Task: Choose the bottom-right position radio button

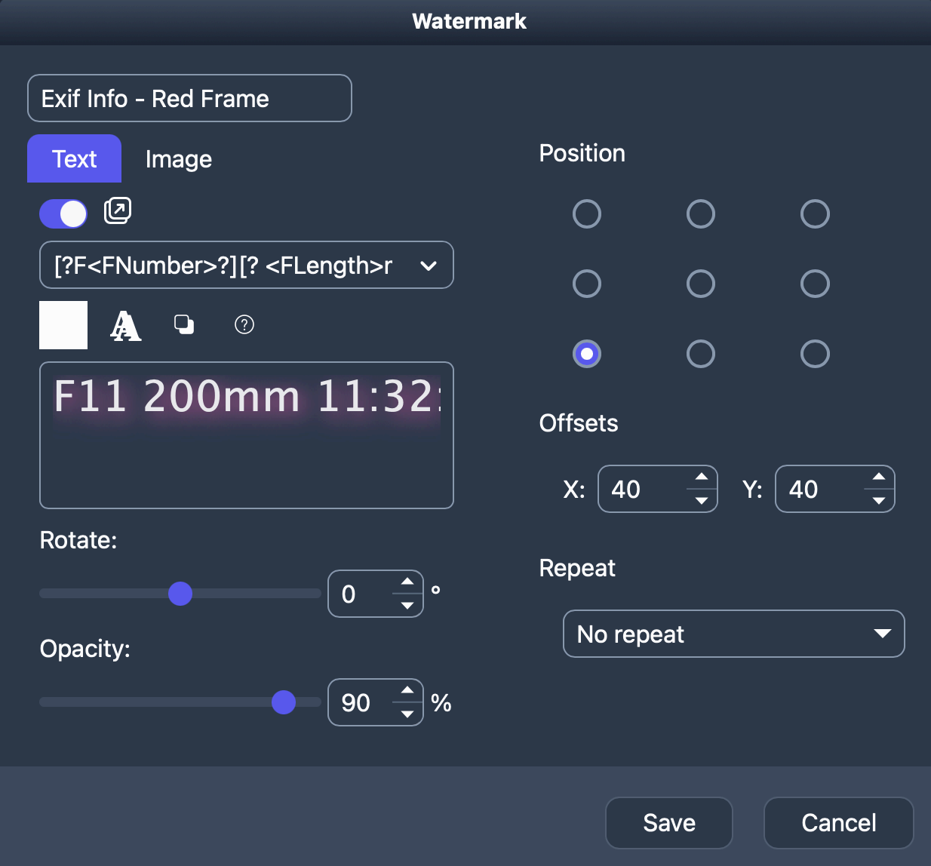Action: point(815,354)
